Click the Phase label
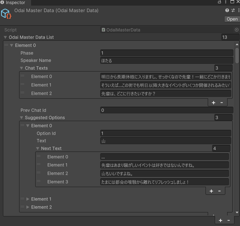 coord(27,53)
